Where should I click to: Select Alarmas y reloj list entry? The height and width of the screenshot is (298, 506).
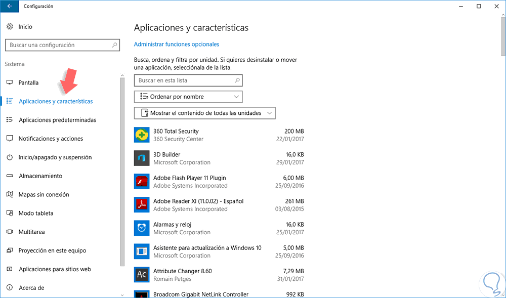(x=219, y=228)
